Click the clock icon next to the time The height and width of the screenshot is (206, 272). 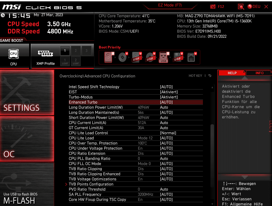pyautogui.click(x=3, y=15)
